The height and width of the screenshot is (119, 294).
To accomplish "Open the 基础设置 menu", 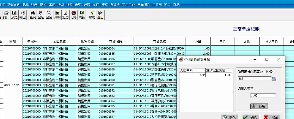I will pos(14,5).
